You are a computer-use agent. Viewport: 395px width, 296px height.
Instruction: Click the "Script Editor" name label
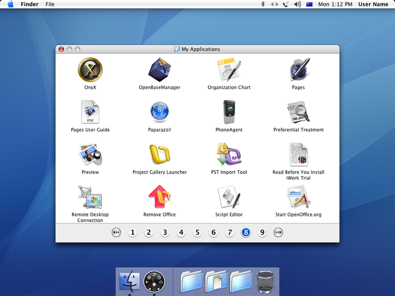(229, 215)
